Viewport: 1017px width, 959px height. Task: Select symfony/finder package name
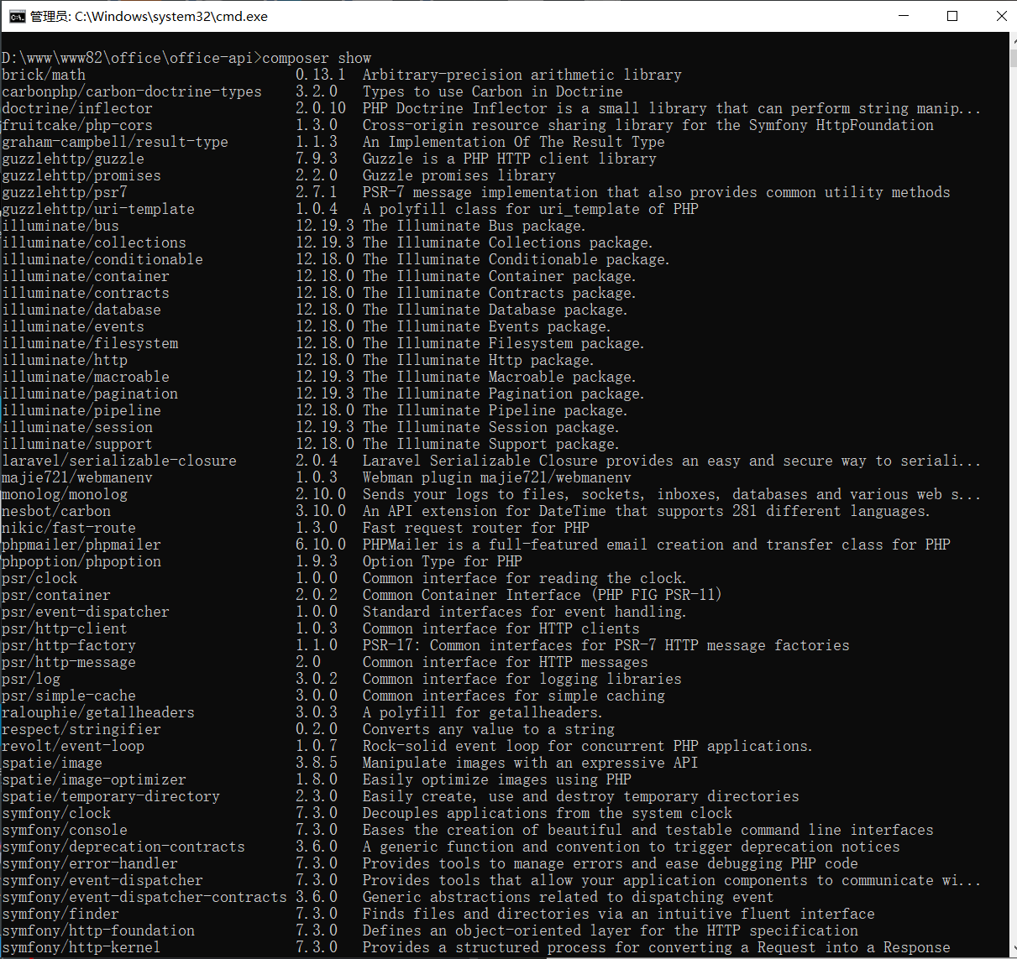tap(60, 914)
